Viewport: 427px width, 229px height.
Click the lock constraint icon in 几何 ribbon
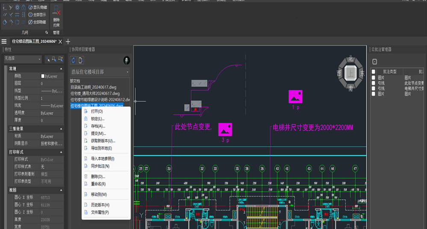pyautogui.click(x=24, y=7)
